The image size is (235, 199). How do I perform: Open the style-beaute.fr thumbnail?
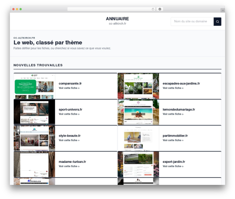pos(34,138)
